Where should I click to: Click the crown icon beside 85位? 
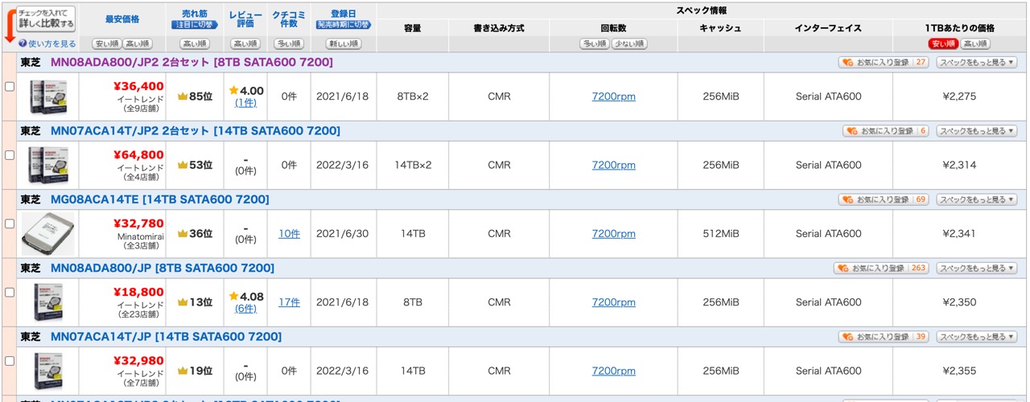click(x=183, y=96)
